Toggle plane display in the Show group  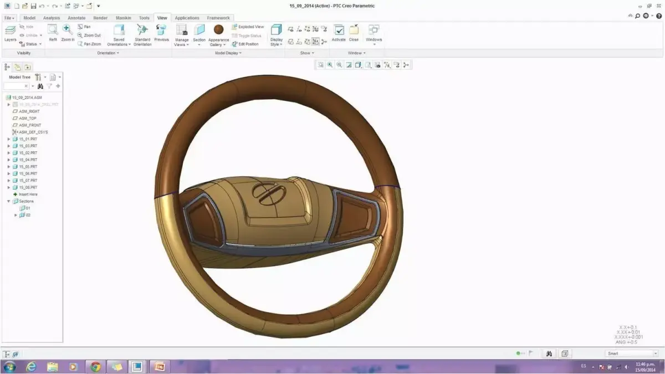290,29
